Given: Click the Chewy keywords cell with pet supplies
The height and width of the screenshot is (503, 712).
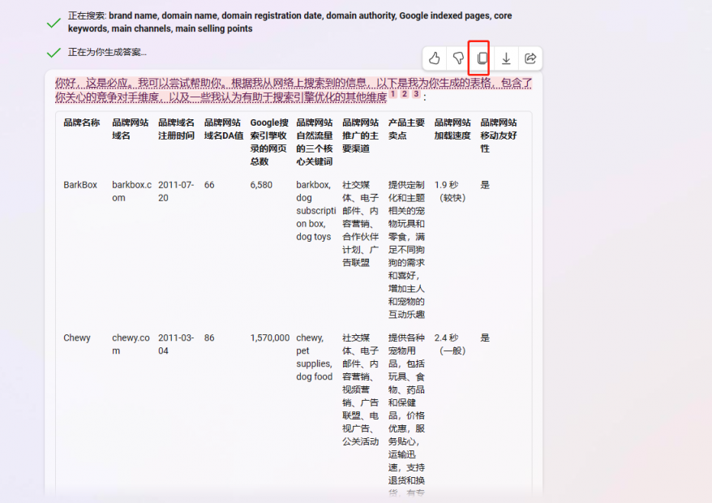Looking at the screenshot, I should (314, 357).
